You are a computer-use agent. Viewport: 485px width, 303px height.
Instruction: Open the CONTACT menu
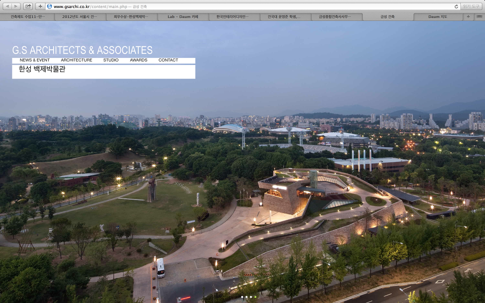(168, 60)
